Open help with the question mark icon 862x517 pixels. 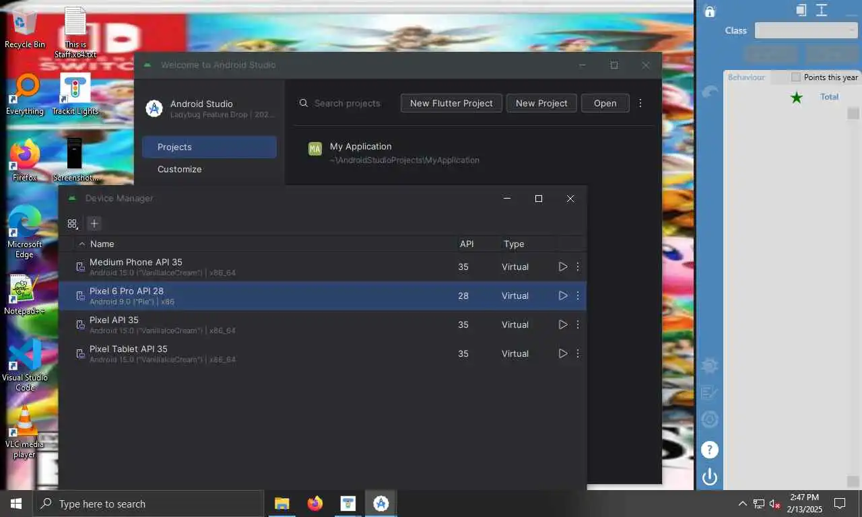point(709,450)
